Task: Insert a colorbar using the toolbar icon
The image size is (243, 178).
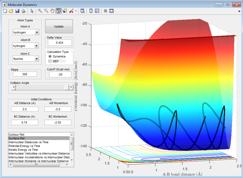Action: click(x=91, y=11)
